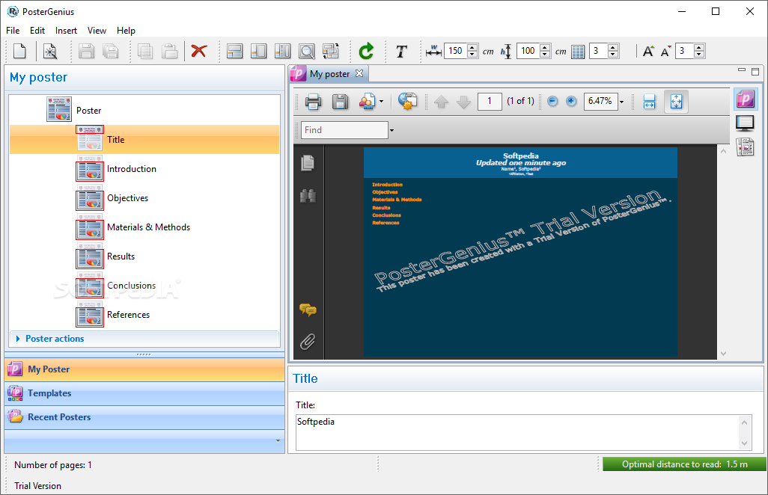Viewport: 768px width, 495px height.
Task: Click the preview scrollbar down arrow
Action: tap(723, 353)
